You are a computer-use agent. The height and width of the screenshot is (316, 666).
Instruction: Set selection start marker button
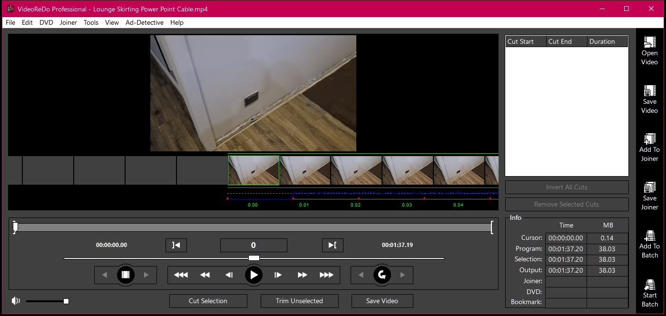tap(176, 245)
